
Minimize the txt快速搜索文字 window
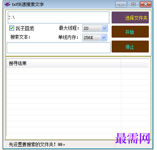pyautogui.click(x=121, y=4)
